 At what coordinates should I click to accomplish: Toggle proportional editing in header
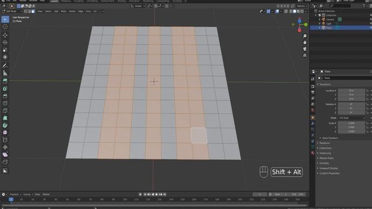(x=167, y=6)
